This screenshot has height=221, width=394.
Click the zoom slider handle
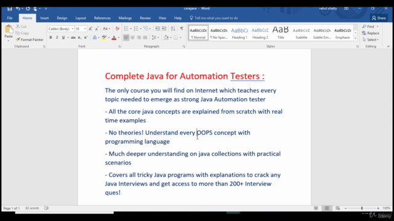362,208
